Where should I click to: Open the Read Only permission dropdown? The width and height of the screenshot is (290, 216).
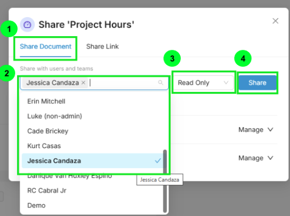pyautogui.click(x=203, y=83)
